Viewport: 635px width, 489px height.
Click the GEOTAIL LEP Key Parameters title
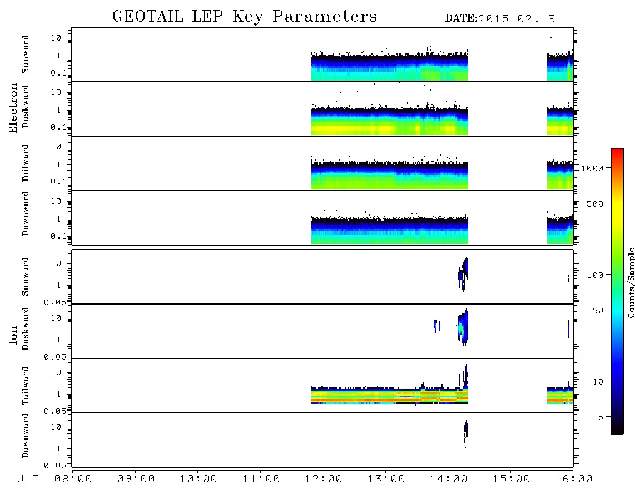point(245,17)
